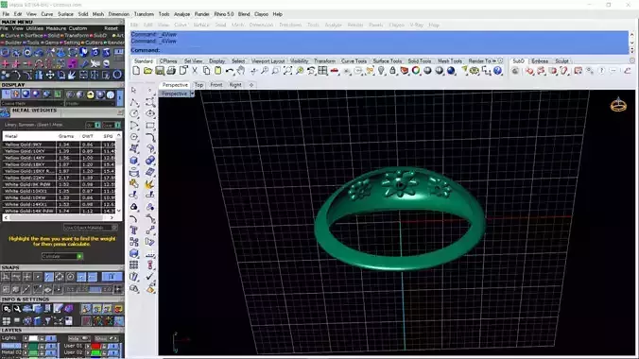The image size is (639, 359).
Task: Open the color wheel Layers icon
Action: (x=416, y=71)
